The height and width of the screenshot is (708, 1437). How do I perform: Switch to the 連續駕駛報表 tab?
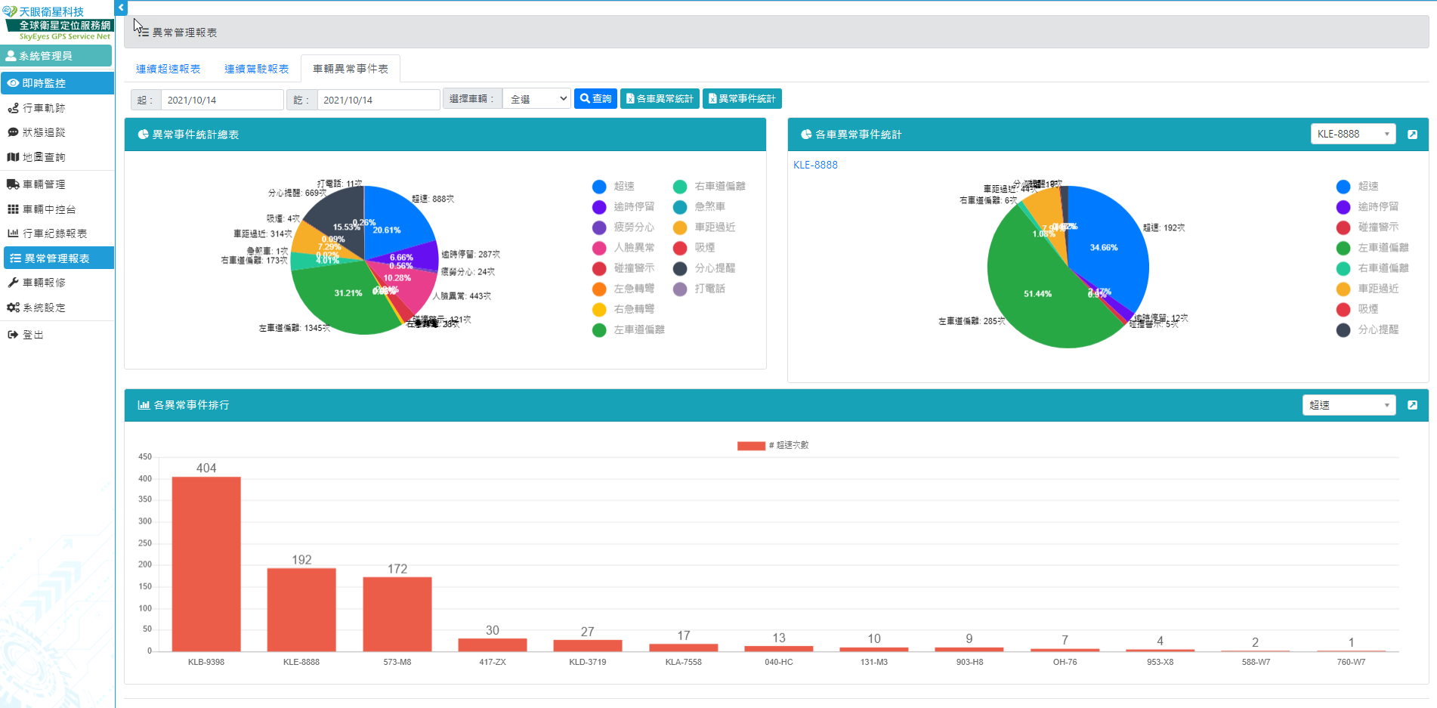click(256, 69)
